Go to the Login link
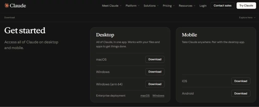 203,6
